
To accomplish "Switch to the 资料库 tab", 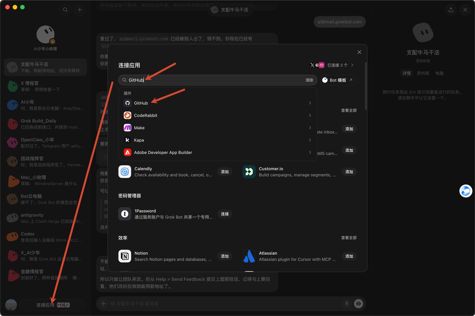I will coord(423,73).
